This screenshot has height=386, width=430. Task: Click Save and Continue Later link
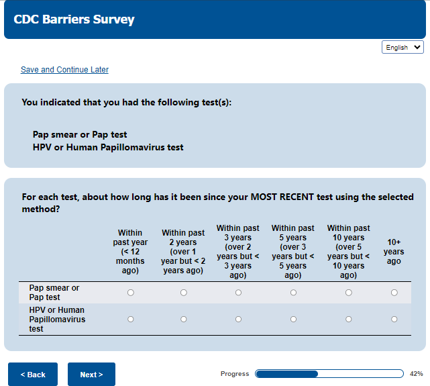pos(64,70)
